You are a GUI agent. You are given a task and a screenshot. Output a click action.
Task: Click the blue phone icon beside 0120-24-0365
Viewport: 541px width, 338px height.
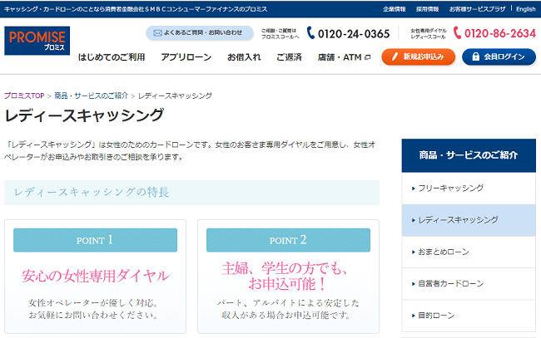[310, 32]
